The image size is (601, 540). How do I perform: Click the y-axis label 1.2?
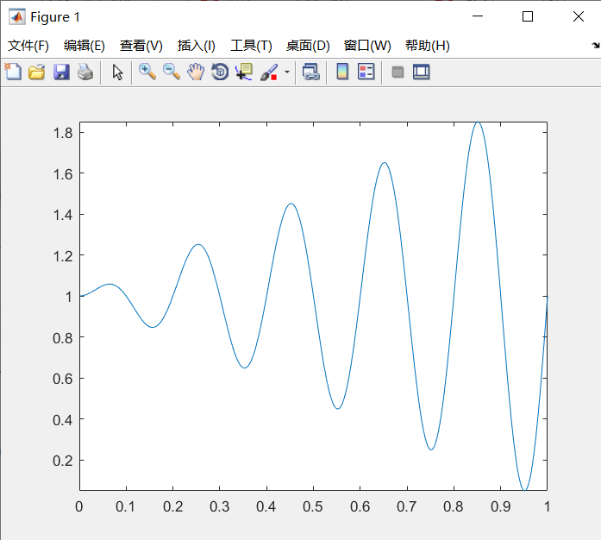[x=63, y=256]
